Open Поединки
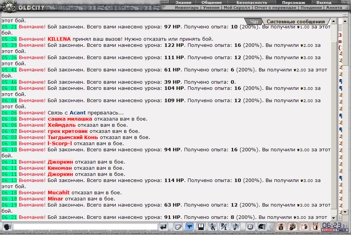 click(x=311, y=7)
